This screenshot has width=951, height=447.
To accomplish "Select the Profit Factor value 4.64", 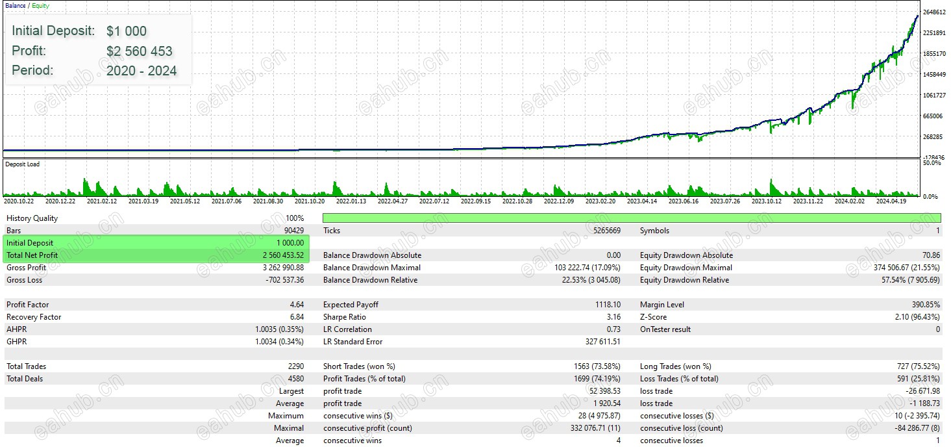I will [297, 305].
